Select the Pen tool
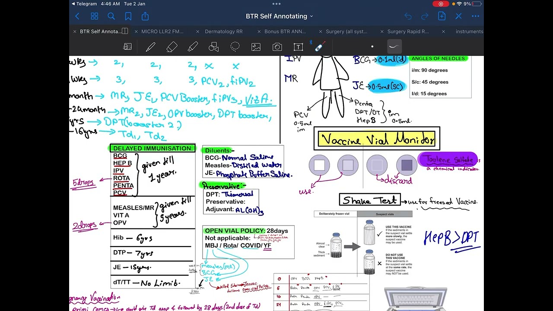This screenshot has height=311, width=553. click(150, 47)
